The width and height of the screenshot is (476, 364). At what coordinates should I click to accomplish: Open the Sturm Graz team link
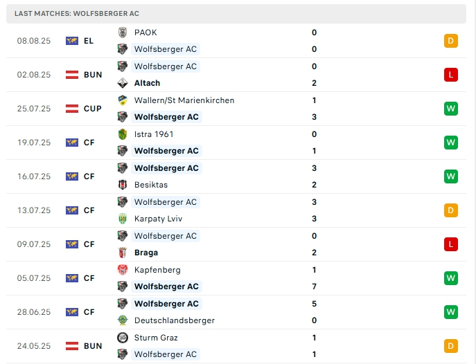[156, 338]
